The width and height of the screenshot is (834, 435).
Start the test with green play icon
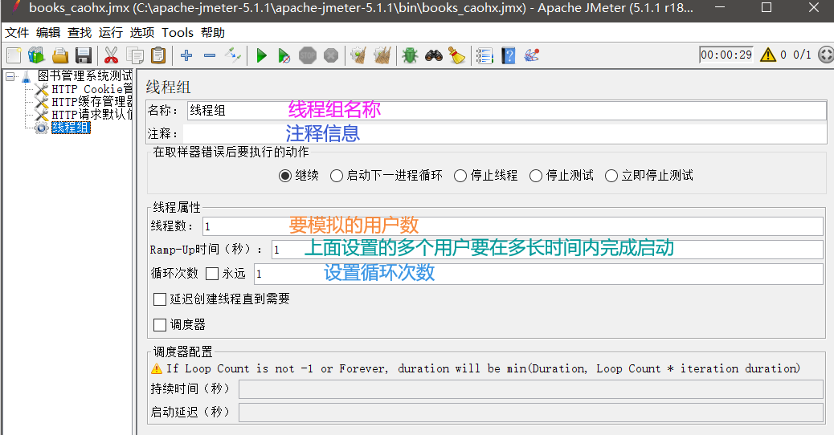click(261, 55)
